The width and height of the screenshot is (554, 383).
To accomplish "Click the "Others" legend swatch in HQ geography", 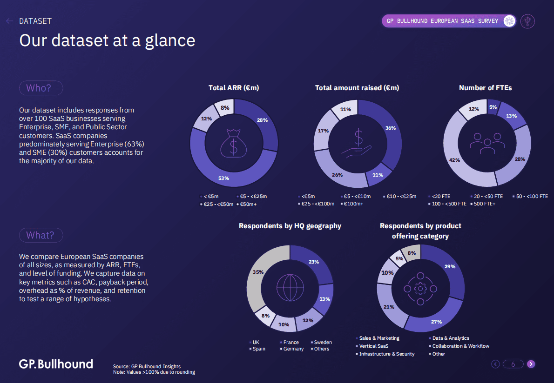I will [312, 349].
